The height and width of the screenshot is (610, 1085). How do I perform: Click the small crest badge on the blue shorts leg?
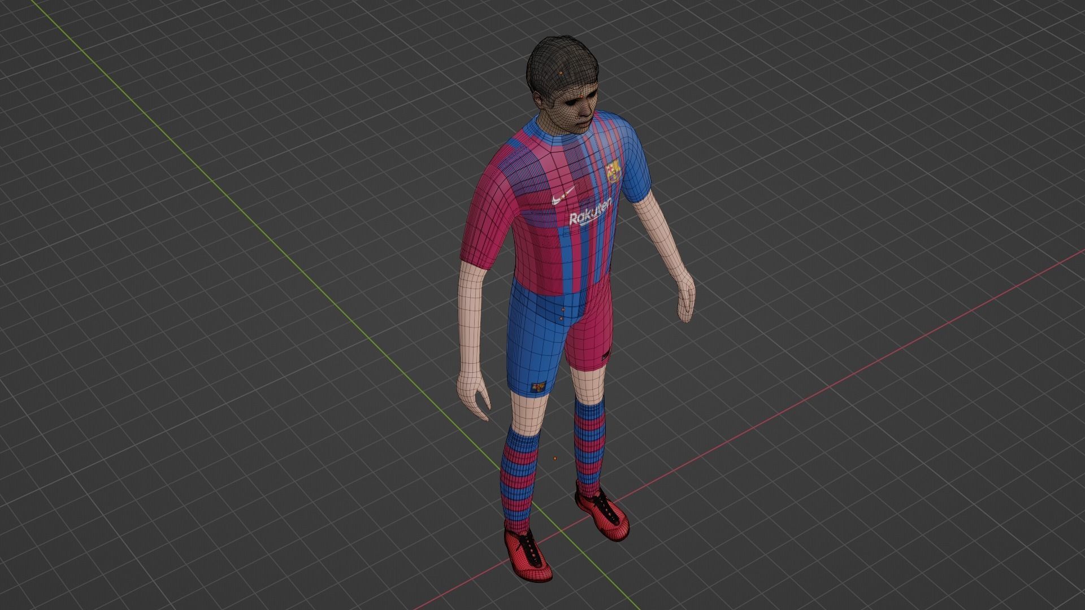539,387
